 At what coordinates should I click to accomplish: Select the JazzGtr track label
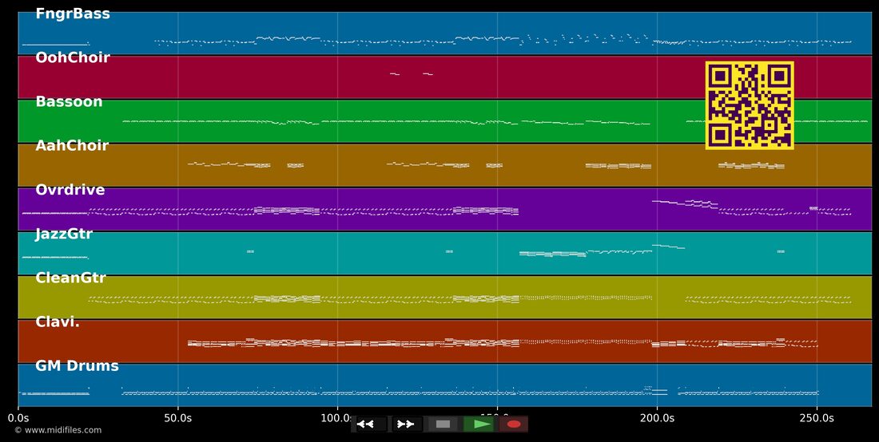(x=64, y=234)
